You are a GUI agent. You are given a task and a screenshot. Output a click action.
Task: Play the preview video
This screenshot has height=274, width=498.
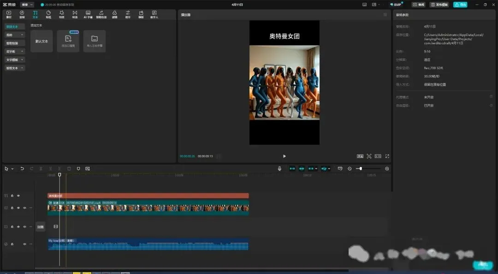click(284, 156)
